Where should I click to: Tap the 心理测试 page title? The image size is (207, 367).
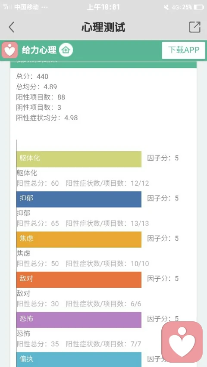click(103, 27)
